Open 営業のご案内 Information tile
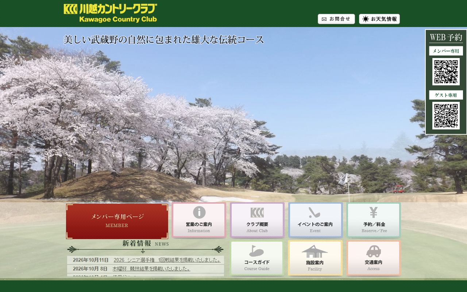Screen dimensions: 467x292 (x=199, y=220)
